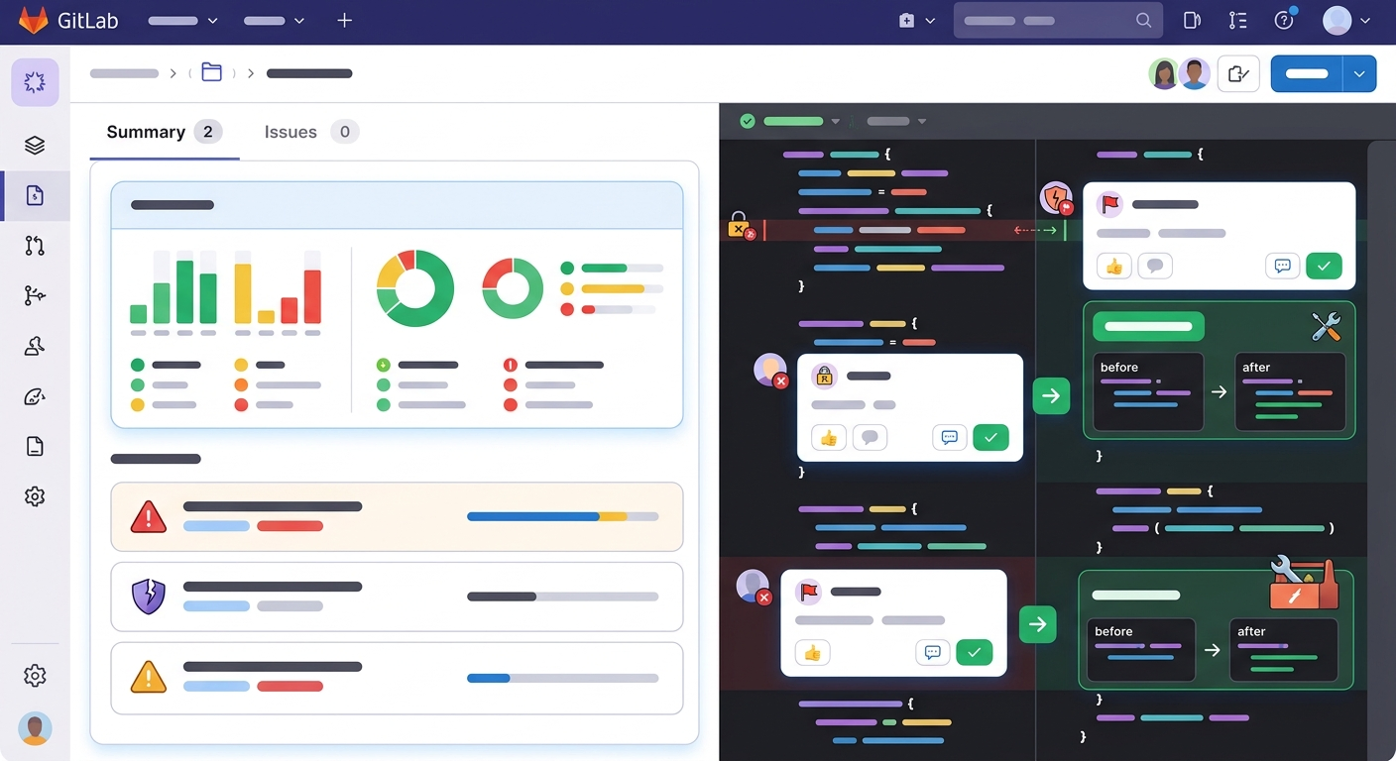Click progress bar of the shield row
This screenshot has height=761, width=1396.
point(562,597)
